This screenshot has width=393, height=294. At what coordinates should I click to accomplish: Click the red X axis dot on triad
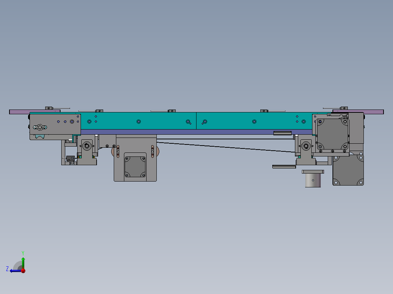coord(23,270)
